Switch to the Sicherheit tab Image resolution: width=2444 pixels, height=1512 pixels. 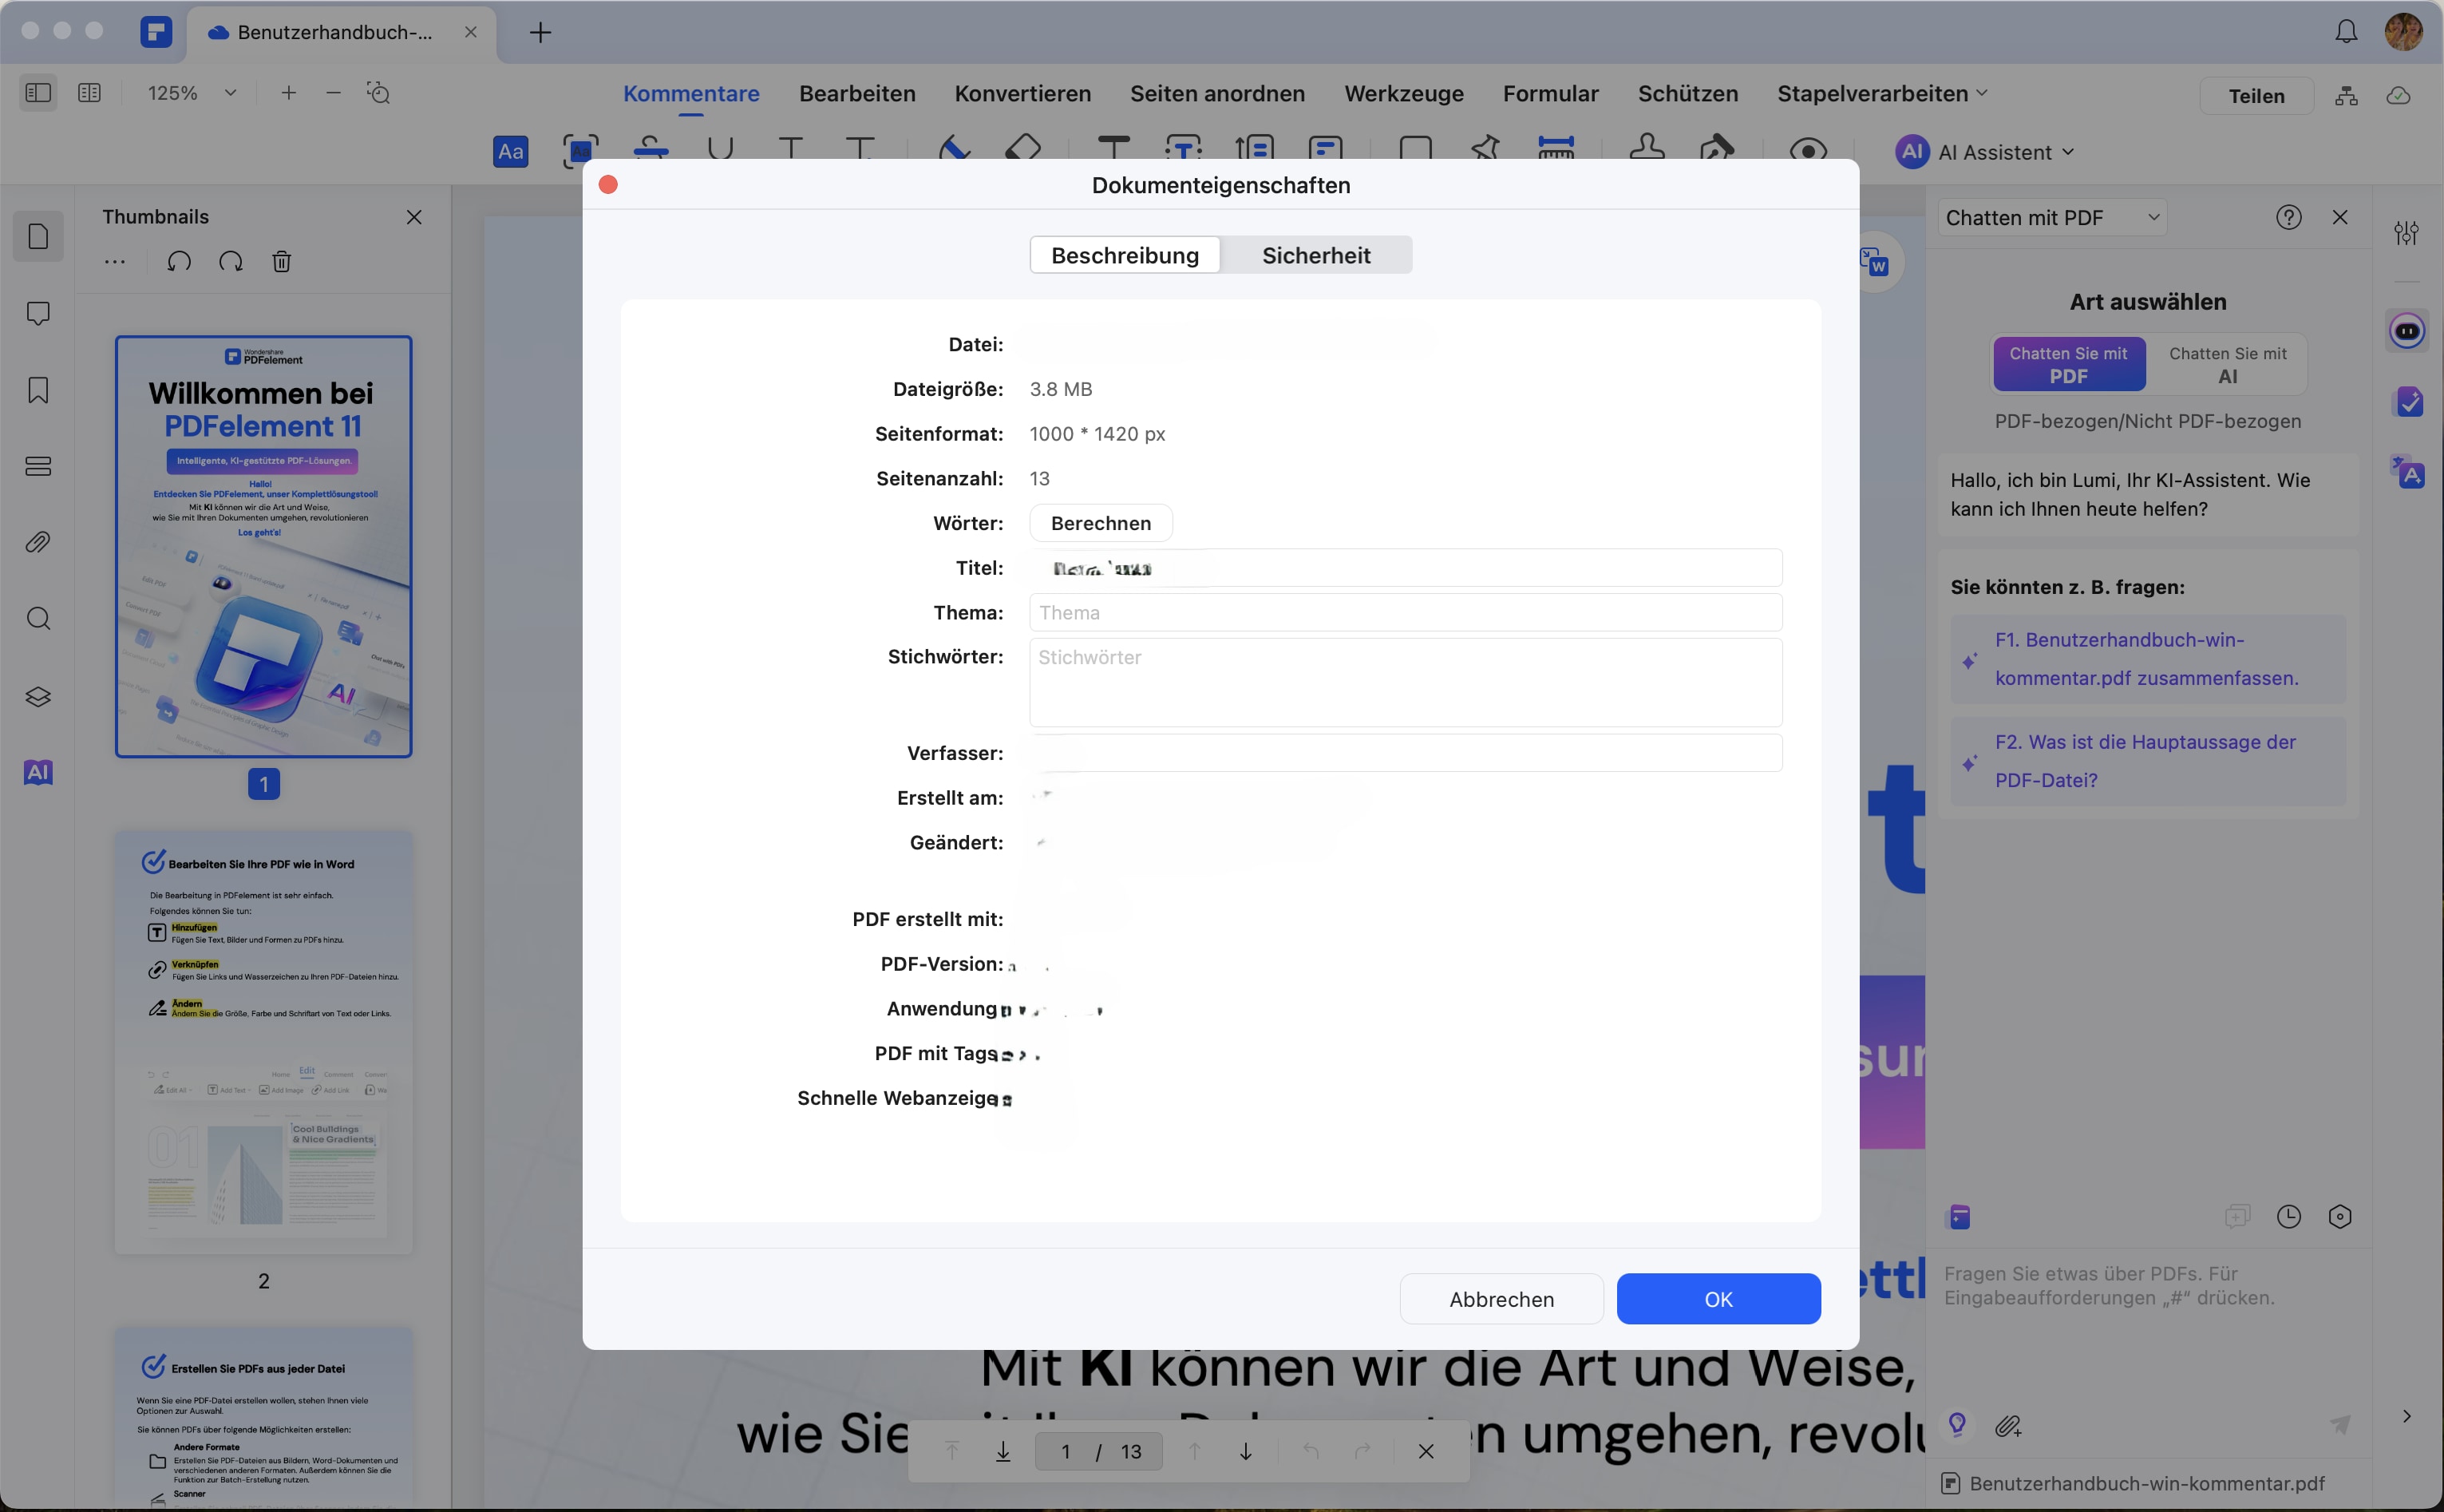pyautogui.click(x=1316, y=255)
